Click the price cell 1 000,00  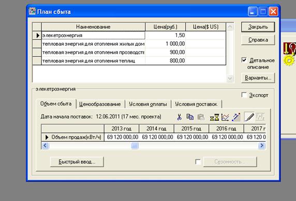tap(166, 44)
